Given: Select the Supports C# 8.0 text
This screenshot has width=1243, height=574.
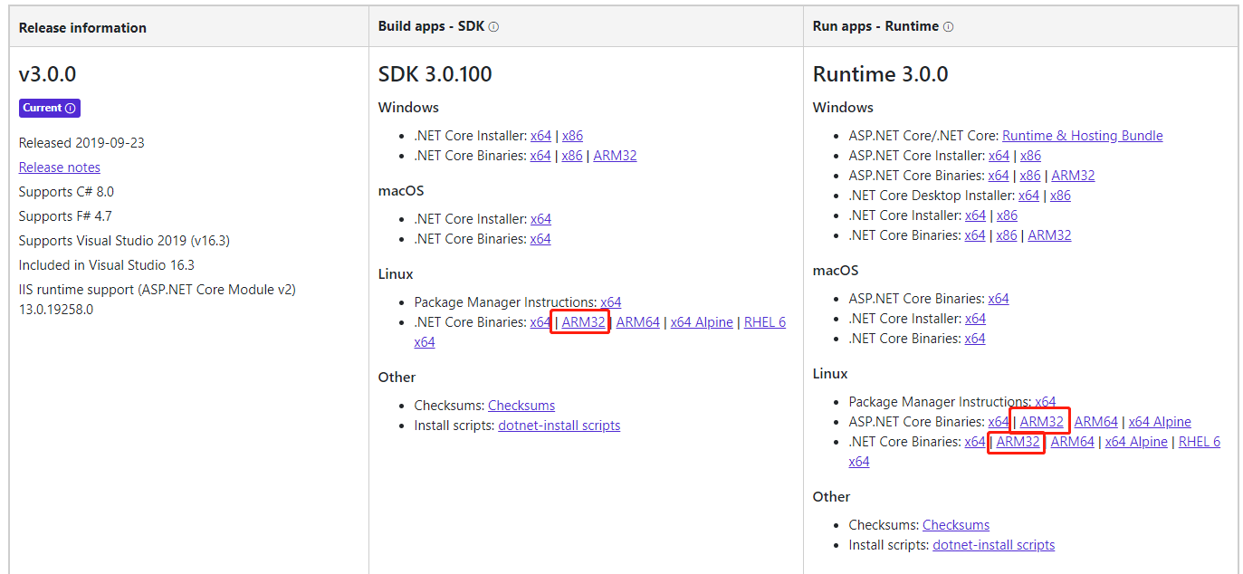Looking at the screenshot, I should pos(66,192).
